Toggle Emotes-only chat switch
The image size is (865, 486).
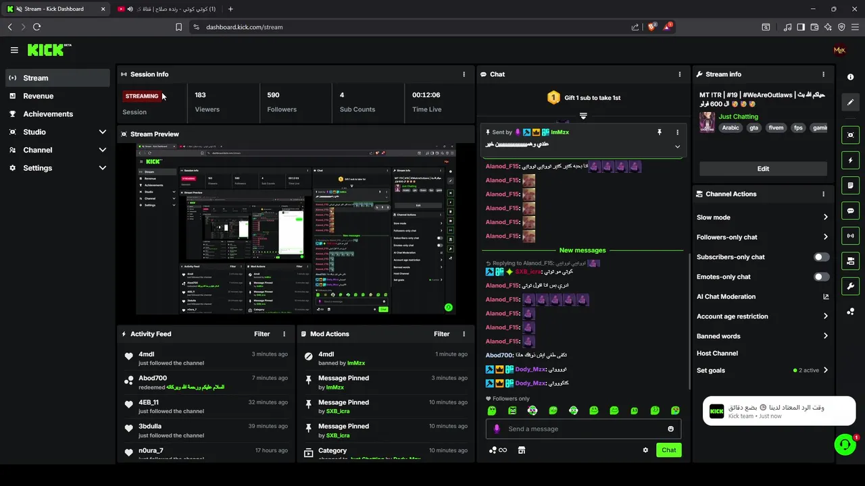(x=822, y=277)
